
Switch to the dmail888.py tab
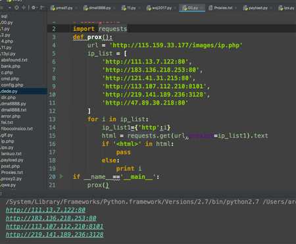(x=97, y=8)
